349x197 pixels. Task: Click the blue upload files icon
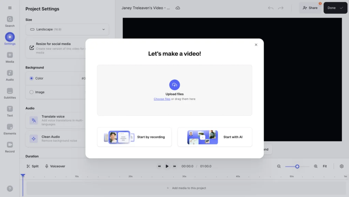[174, 85]
